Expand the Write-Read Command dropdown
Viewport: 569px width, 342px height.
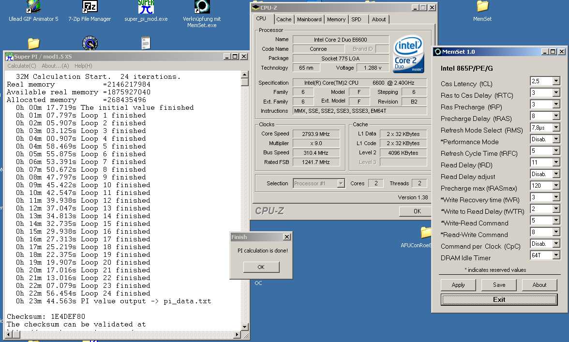click(556, 220)
